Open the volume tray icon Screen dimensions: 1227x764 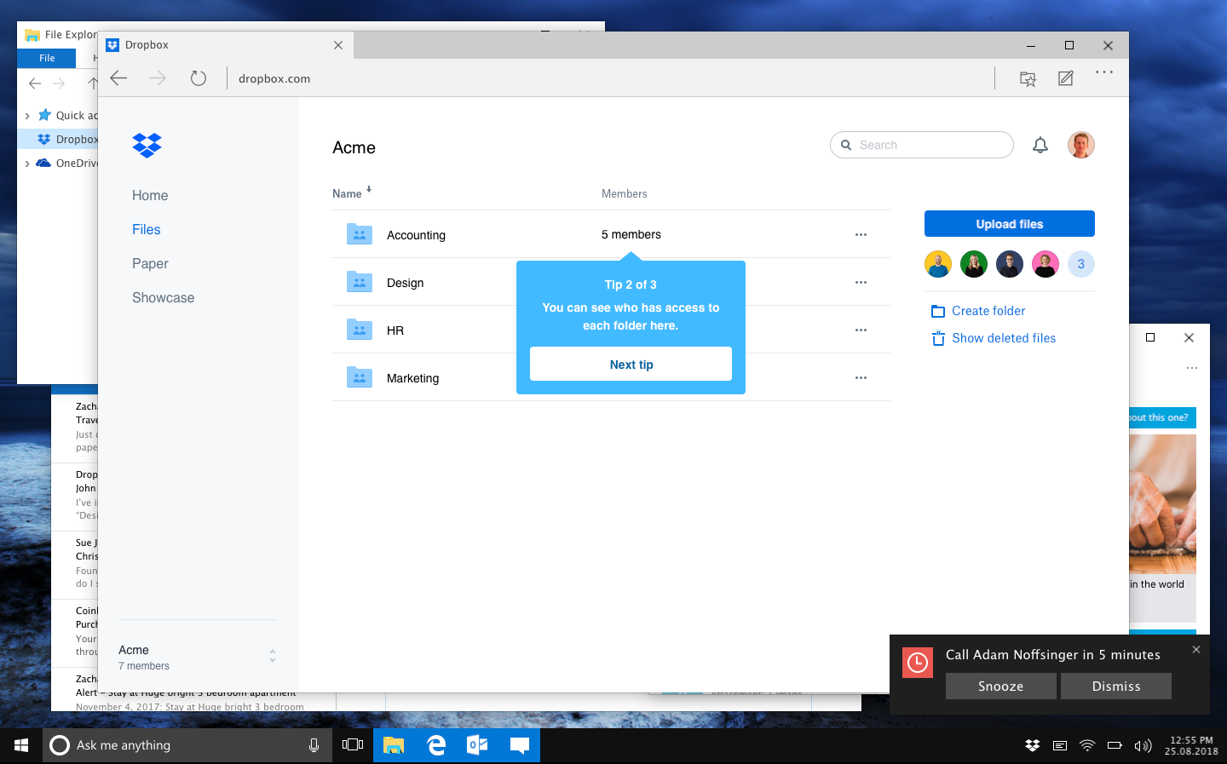[1143, 746]
